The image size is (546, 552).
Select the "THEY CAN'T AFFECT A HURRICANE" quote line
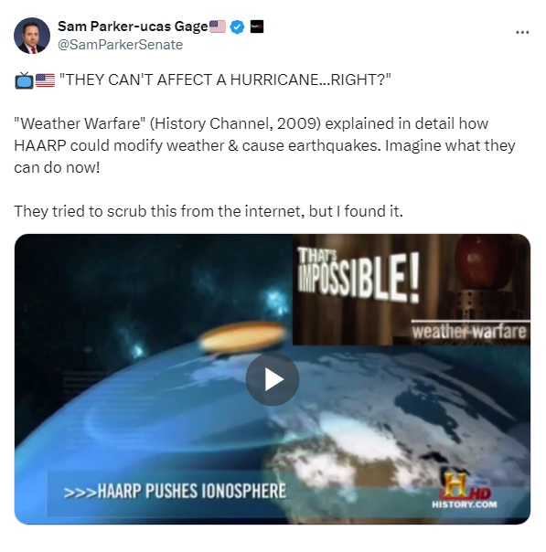pyautogui.click(x=225, y=80)
